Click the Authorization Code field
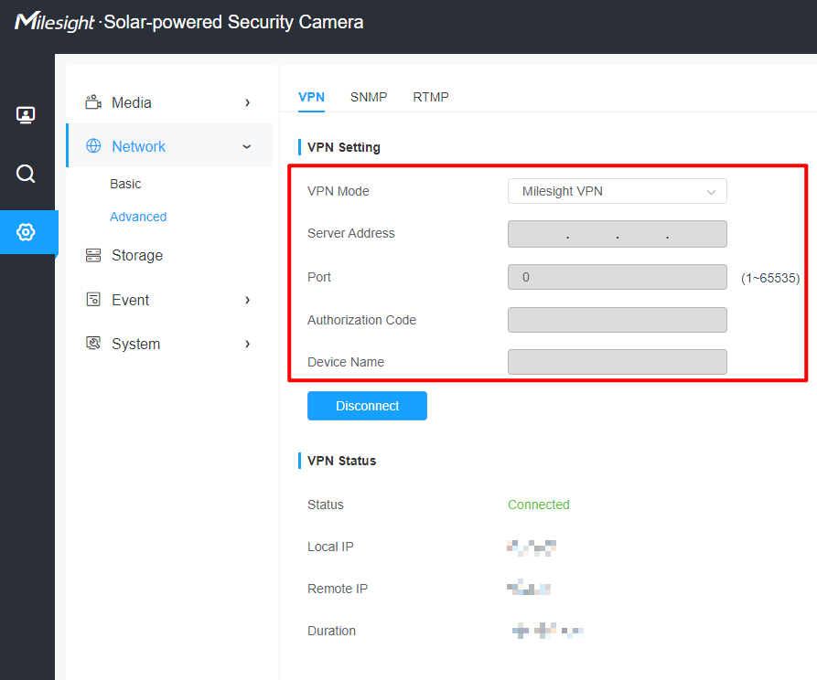The height and width of the screenshot is (680, 817). click(617, 320)
